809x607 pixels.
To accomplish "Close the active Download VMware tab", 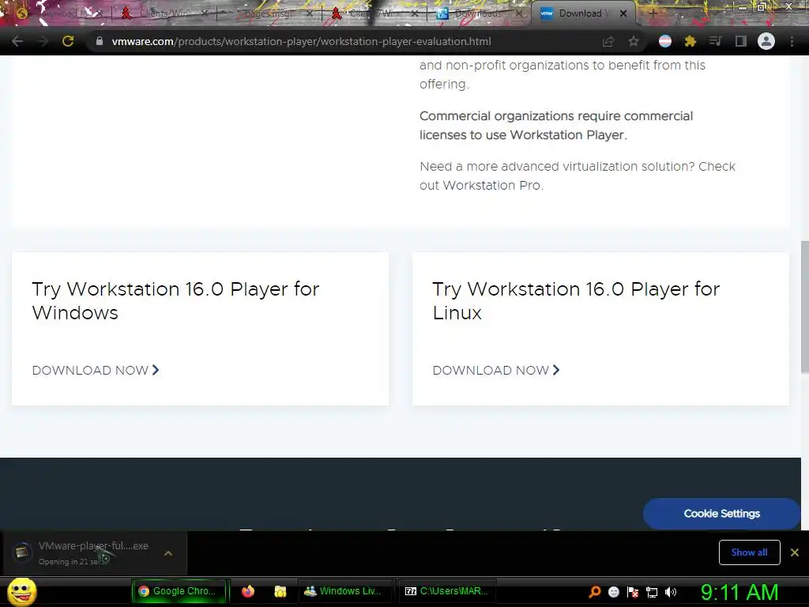I will tap(623, 13).
